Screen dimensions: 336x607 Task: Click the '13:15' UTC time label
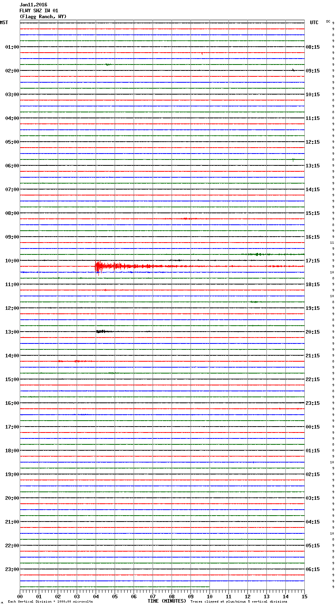[x=313, y=166]
